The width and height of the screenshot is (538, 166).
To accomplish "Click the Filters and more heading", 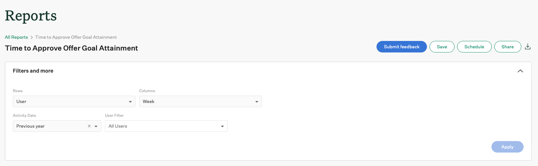I will [33, 71].
